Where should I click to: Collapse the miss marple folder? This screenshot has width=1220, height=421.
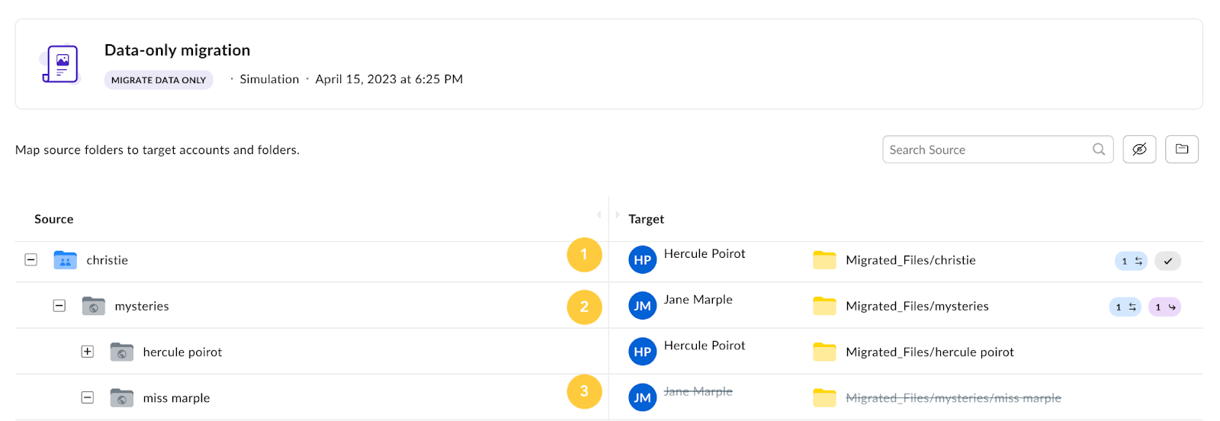click(x=88, y=397)
